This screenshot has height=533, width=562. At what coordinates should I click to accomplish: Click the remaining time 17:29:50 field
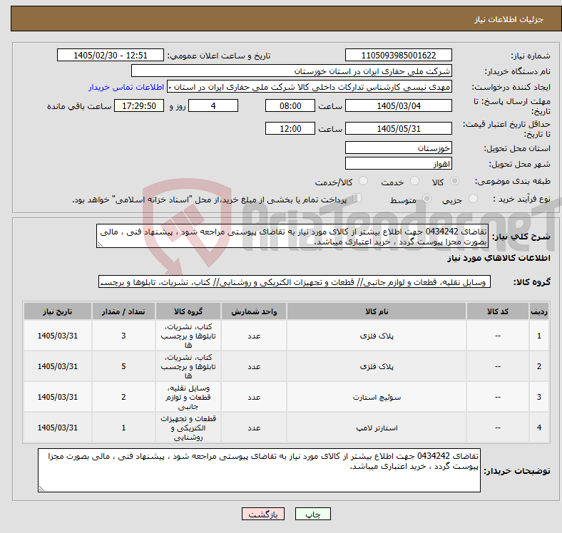[x=139, y=105]
